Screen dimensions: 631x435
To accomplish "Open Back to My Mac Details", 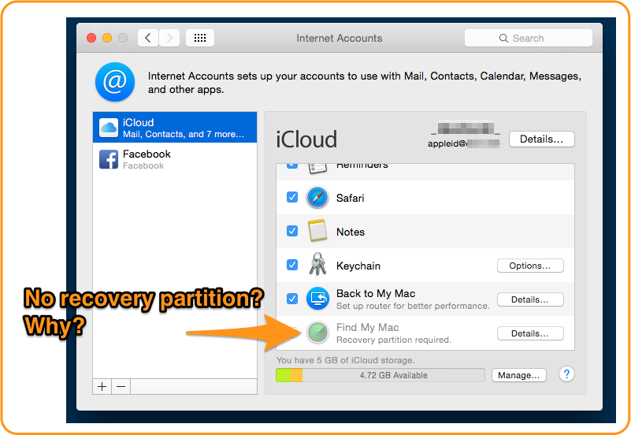I will [530, 299].
